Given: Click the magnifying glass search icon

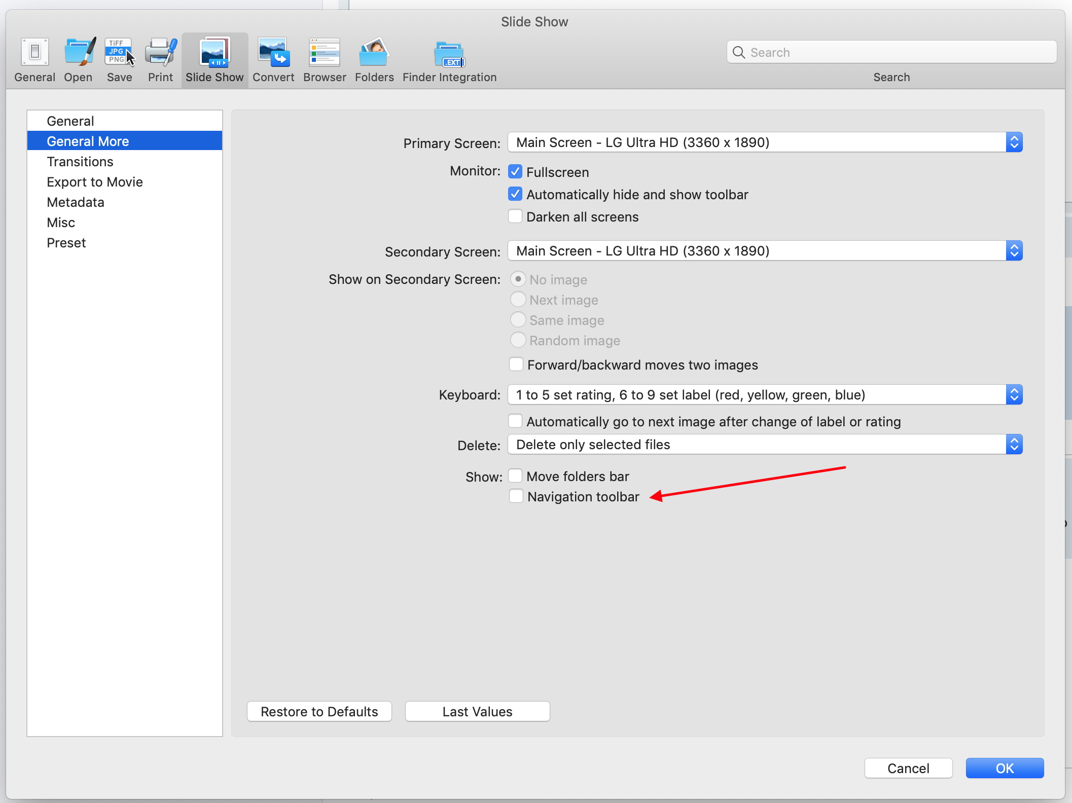Looking at the screenshot, I should tap(739, 52).
